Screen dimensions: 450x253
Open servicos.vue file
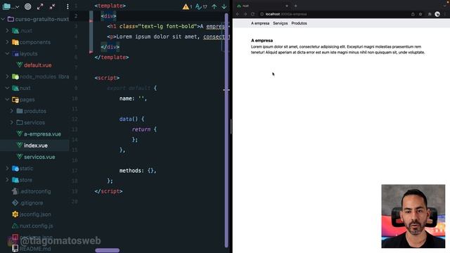tap(39, 157)
